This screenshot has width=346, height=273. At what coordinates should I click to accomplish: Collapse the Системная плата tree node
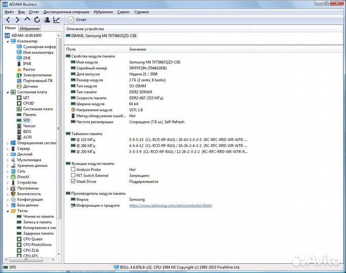pos(8,92)
